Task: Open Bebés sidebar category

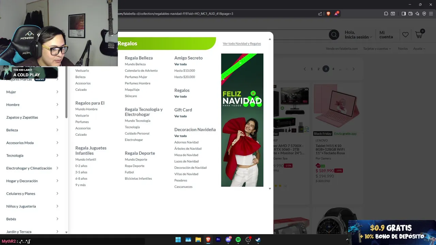Action: point(11,219)
